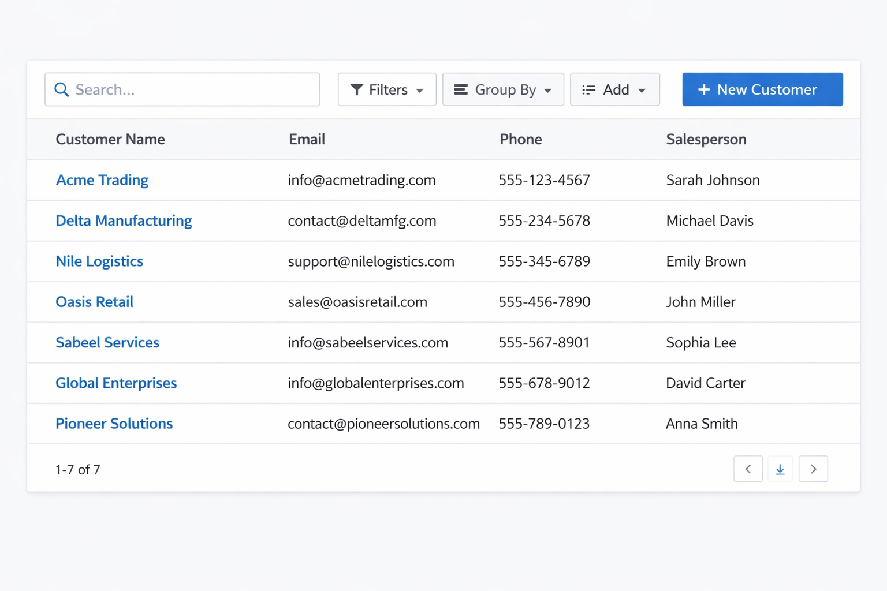Click the left chevron pagination arrow
Image resolution: width=887 pixels, height=591 pixels.
(x=748, y=469)
